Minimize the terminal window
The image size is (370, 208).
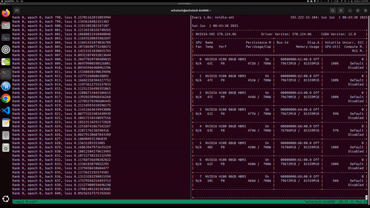351,10
